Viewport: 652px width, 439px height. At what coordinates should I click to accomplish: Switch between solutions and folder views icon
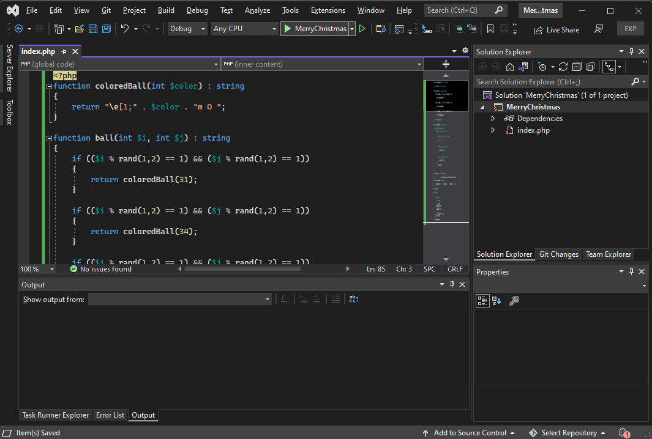point(523,67)
